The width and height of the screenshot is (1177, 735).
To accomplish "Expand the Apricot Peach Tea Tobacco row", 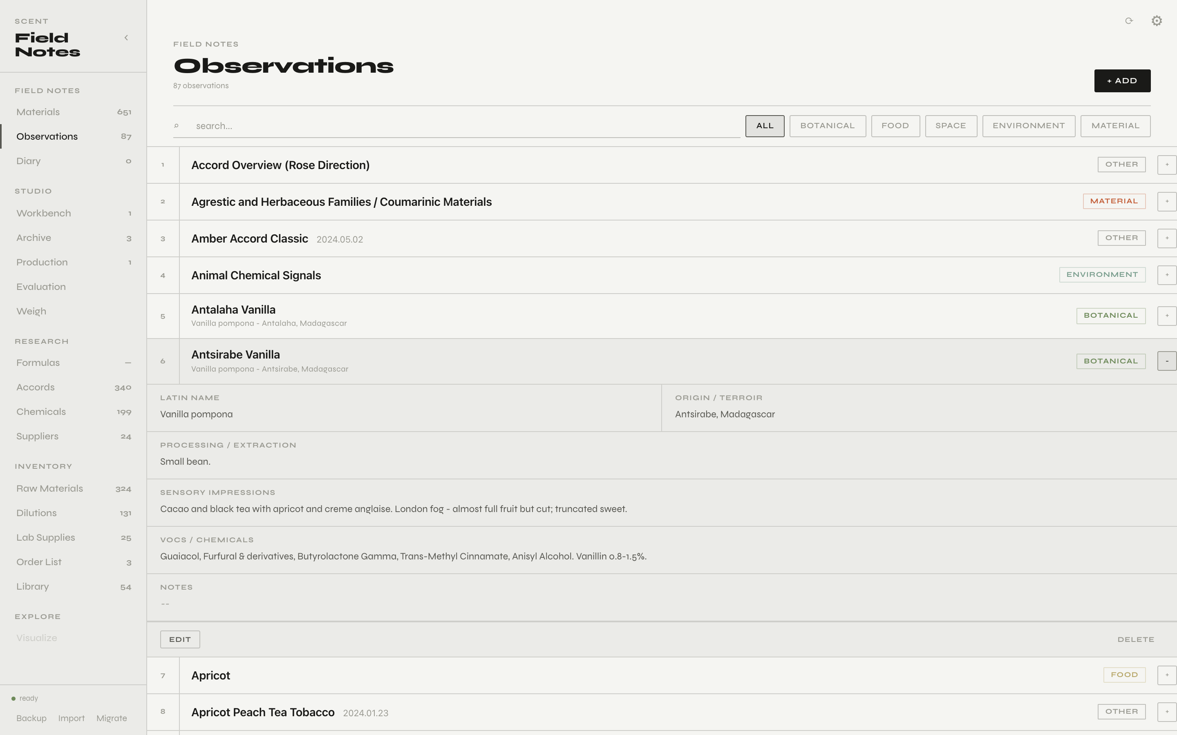I will click(x=1167, y=712).
